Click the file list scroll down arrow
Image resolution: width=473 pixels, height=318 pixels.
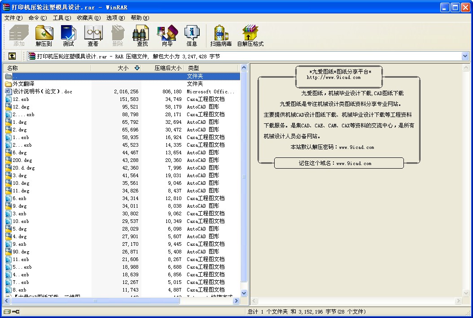(x=244, y=293)
